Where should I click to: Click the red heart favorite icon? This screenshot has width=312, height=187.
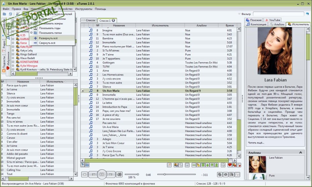tap(230, 165)
